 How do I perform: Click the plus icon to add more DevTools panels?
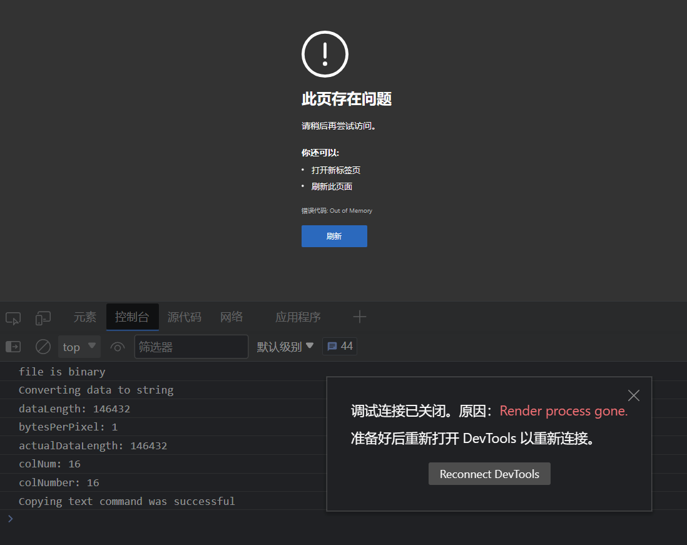click(x=360, y=317)
